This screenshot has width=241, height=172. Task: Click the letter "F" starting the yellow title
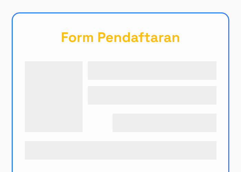64,37
